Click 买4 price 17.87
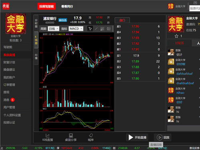Viewport: 200px width, 150px height. pyautogui.click(x=135, y=73)
